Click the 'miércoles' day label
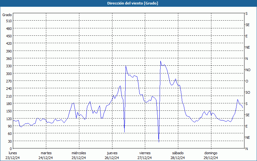The height and width of the screenshot is (161, 257). [79, 153]
